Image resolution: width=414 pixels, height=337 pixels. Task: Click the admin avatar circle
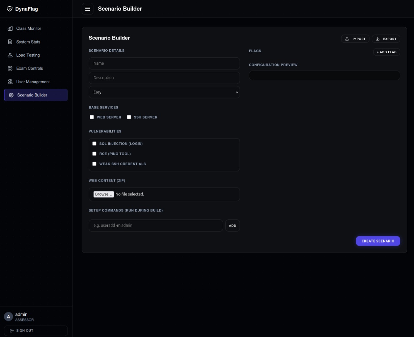[8, 317]
